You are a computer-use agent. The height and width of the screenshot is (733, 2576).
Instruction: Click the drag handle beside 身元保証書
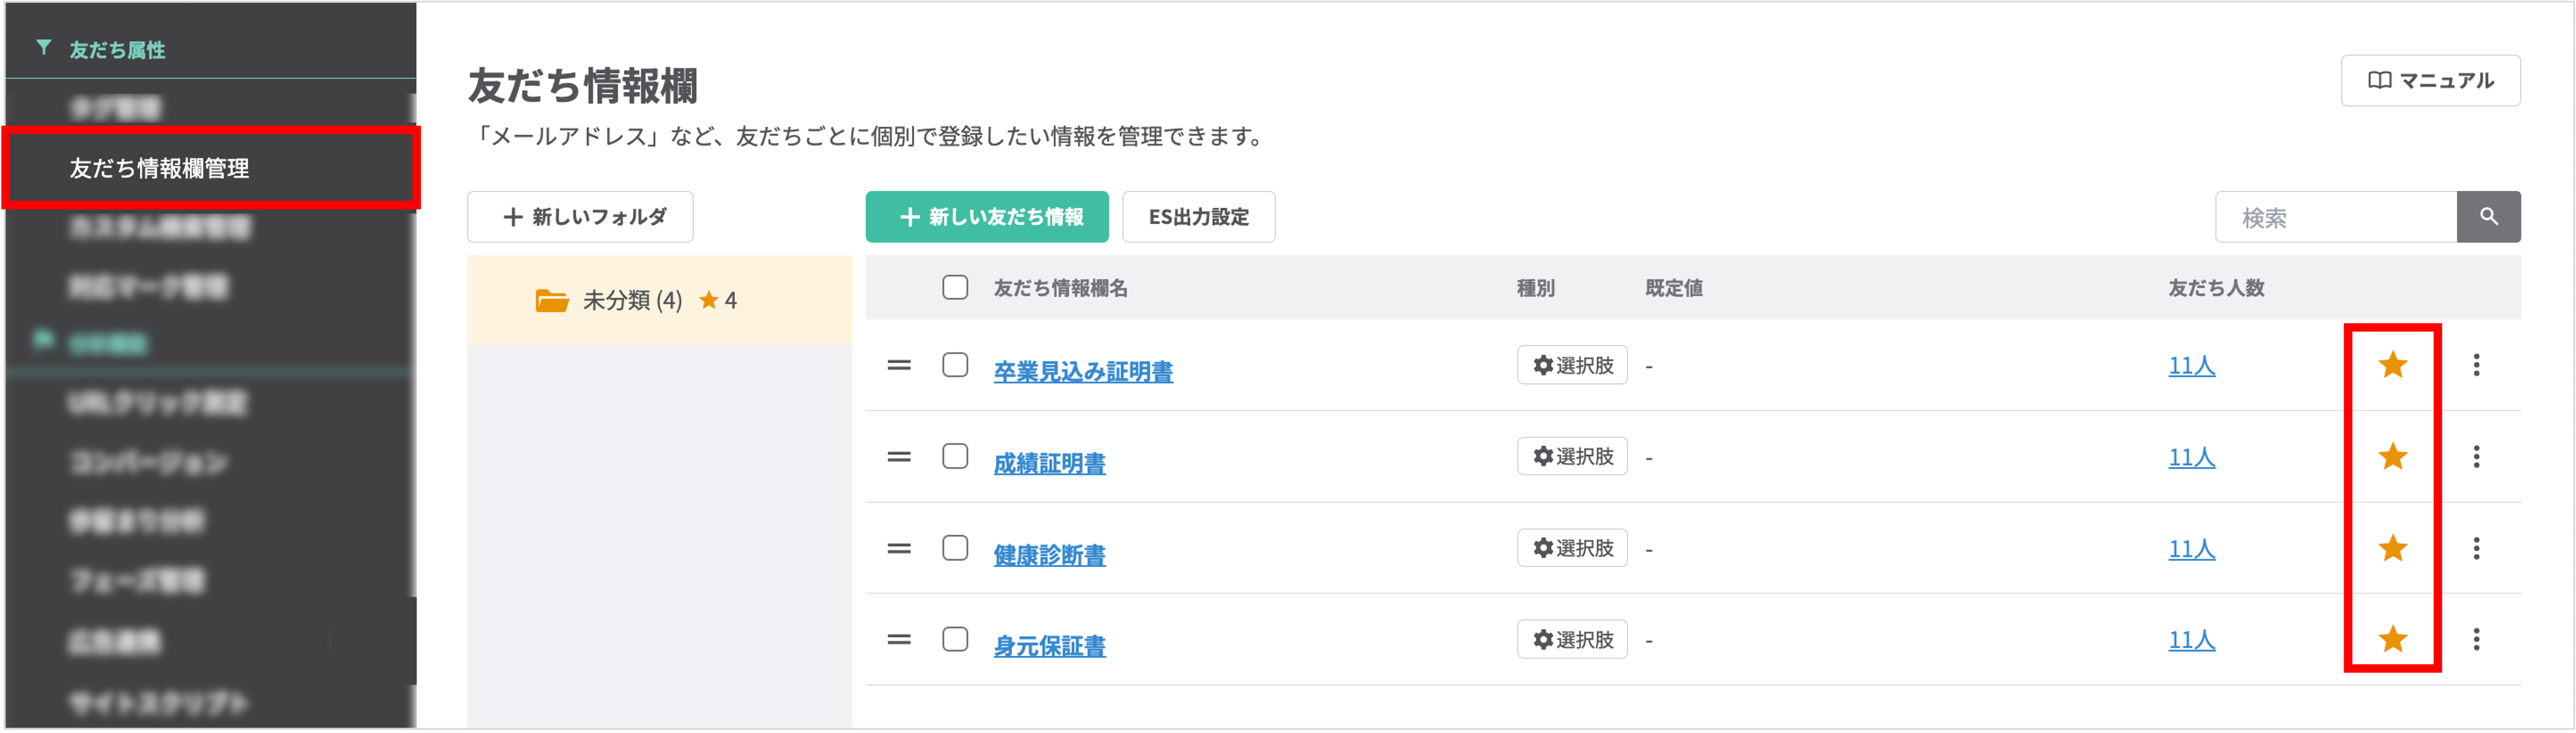898,638
